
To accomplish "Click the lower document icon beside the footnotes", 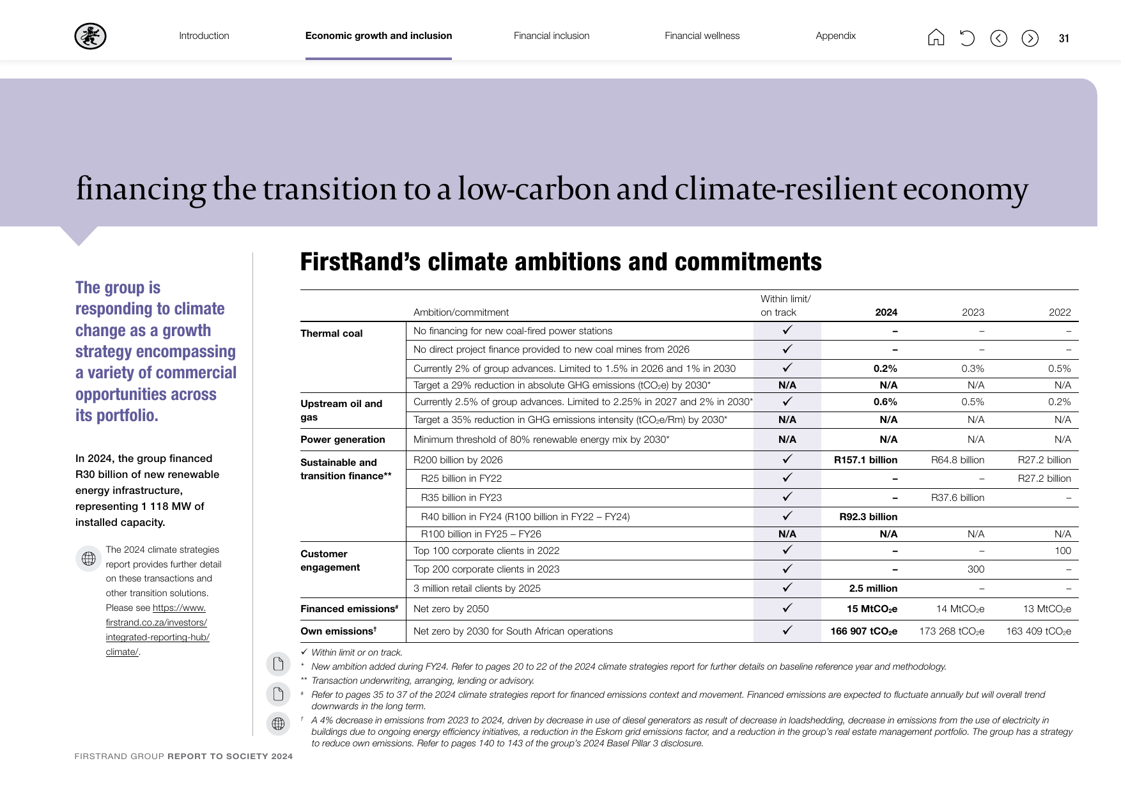I will [278, 693].
